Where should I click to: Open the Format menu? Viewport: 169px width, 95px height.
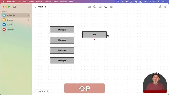click(39, 2)
